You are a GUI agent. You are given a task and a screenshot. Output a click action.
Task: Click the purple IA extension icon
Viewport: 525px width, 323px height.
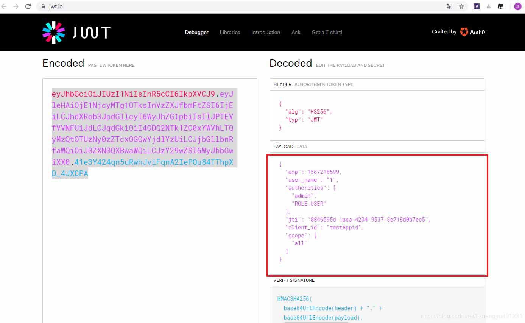[477, 6]
